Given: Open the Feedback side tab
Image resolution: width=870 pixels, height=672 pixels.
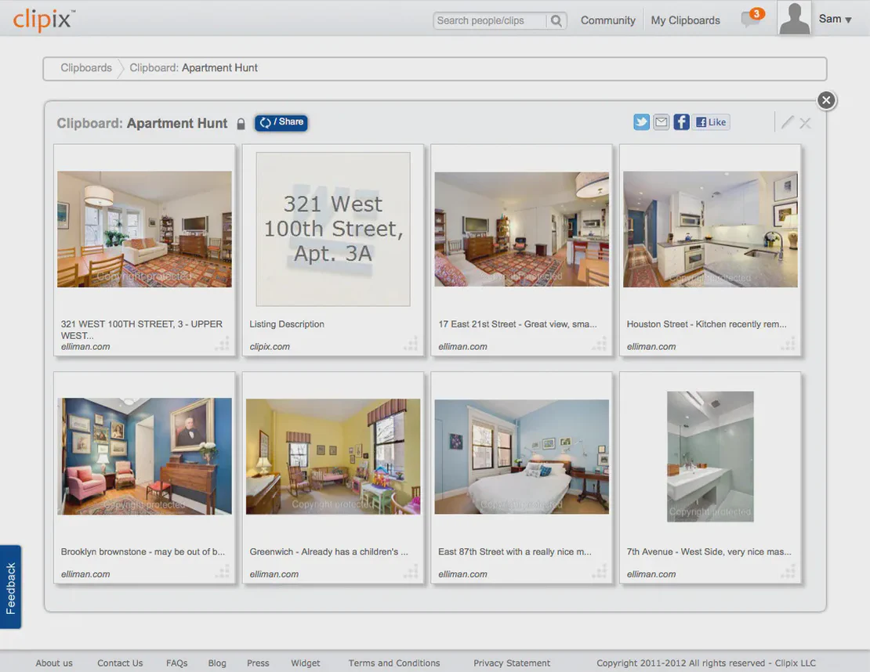Looking at the screenshot, I should click(x=10, y=587).
